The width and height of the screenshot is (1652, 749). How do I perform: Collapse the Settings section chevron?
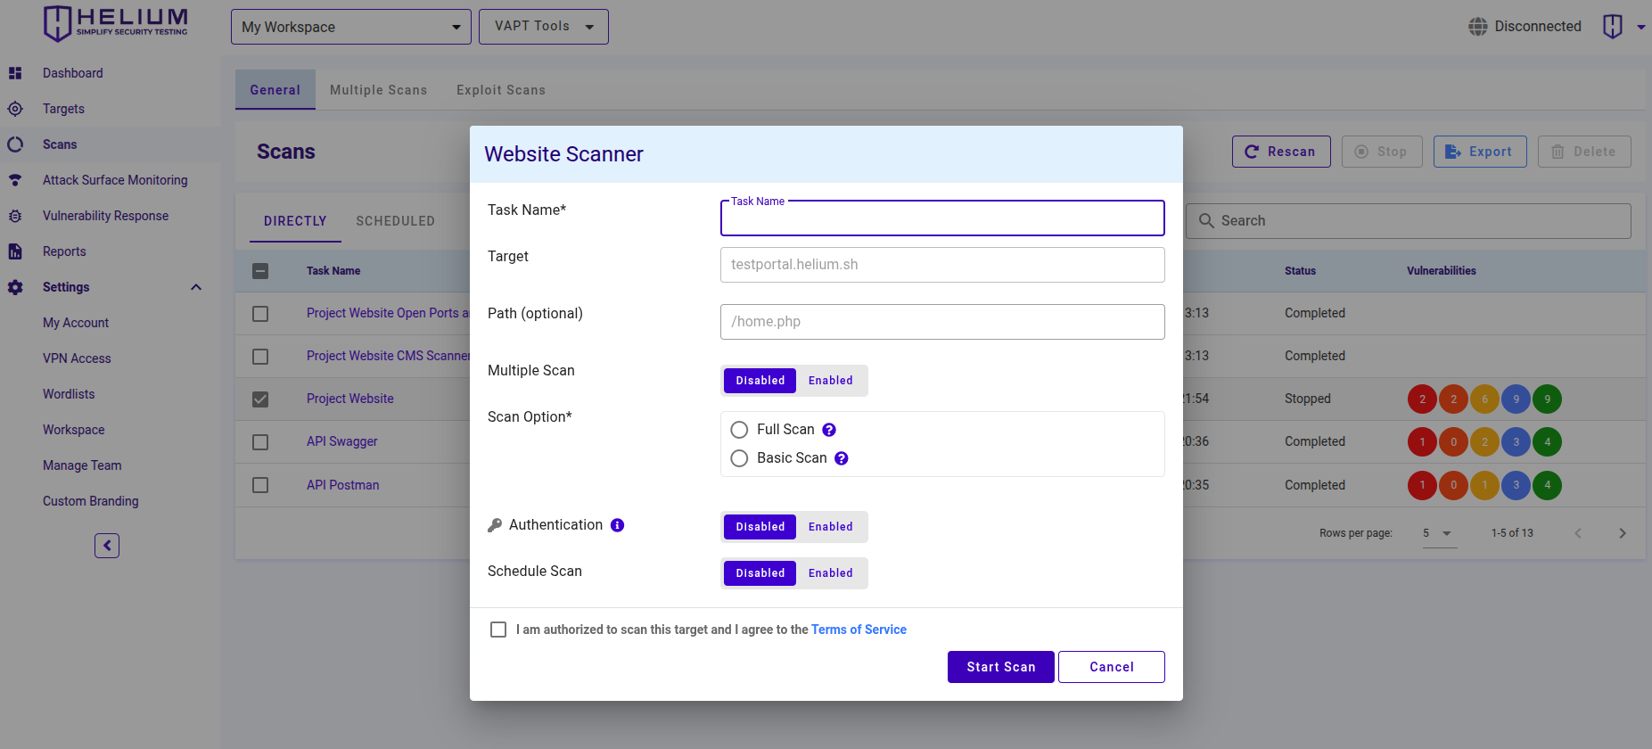coord(196,287)
